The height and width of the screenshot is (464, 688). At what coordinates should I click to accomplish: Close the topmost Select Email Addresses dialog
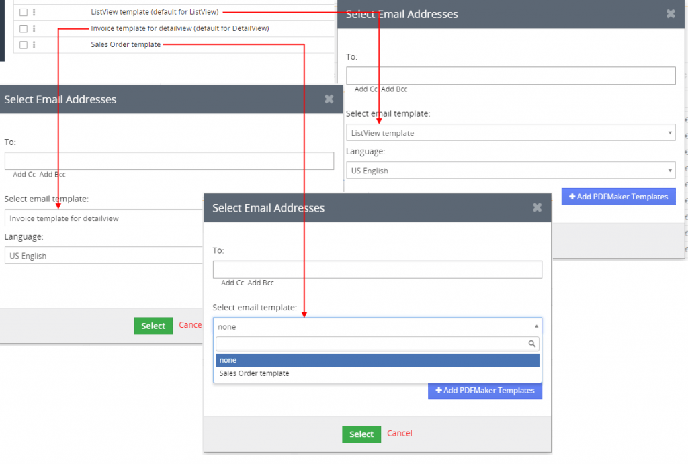point(537,207)
